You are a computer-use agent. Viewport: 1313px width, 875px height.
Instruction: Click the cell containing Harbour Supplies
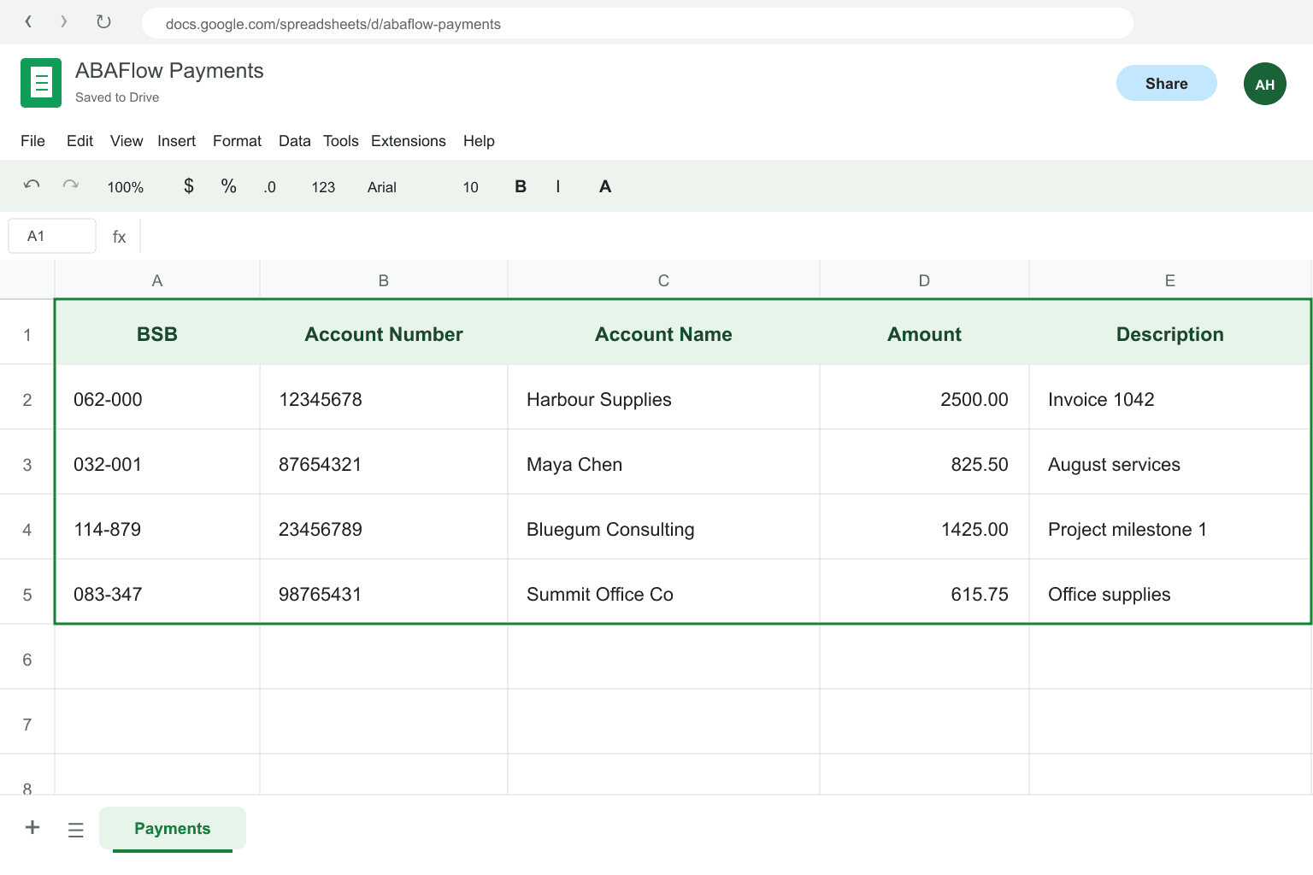coord(663,399)
